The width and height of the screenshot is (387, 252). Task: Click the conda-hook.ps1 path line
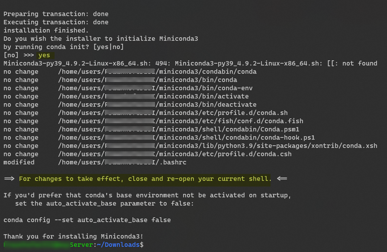[x=159, y=137]
